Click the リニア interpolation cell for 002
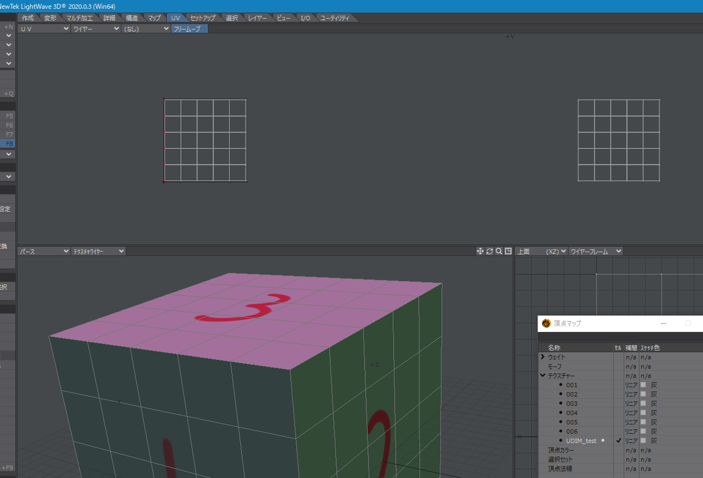 coord(631,394)
